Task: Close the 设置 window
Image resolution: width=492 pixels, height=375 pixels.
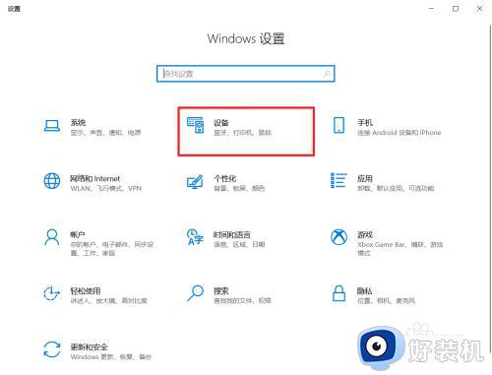Action: tap(479, 9)
